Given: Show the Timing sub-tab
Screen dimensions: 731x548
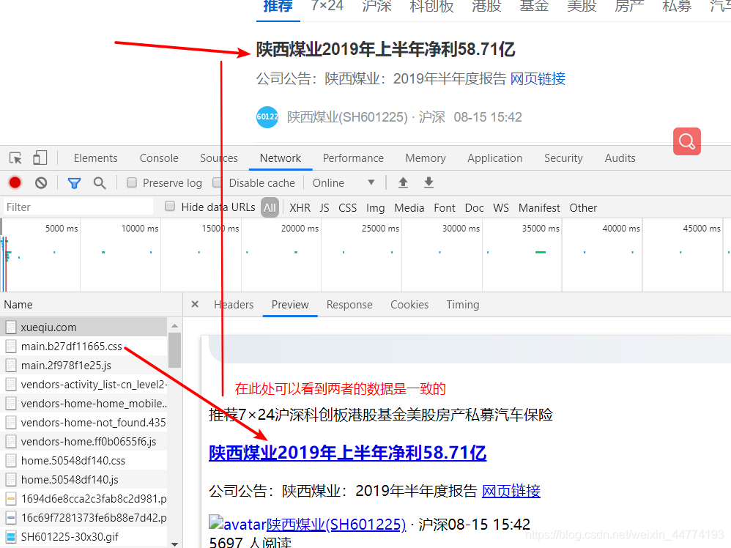Looking at the screenshot, I should click(462, 305).
